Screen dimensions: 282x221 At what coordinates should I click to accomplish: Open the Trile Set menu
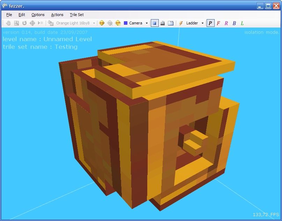tap(77, 15)
